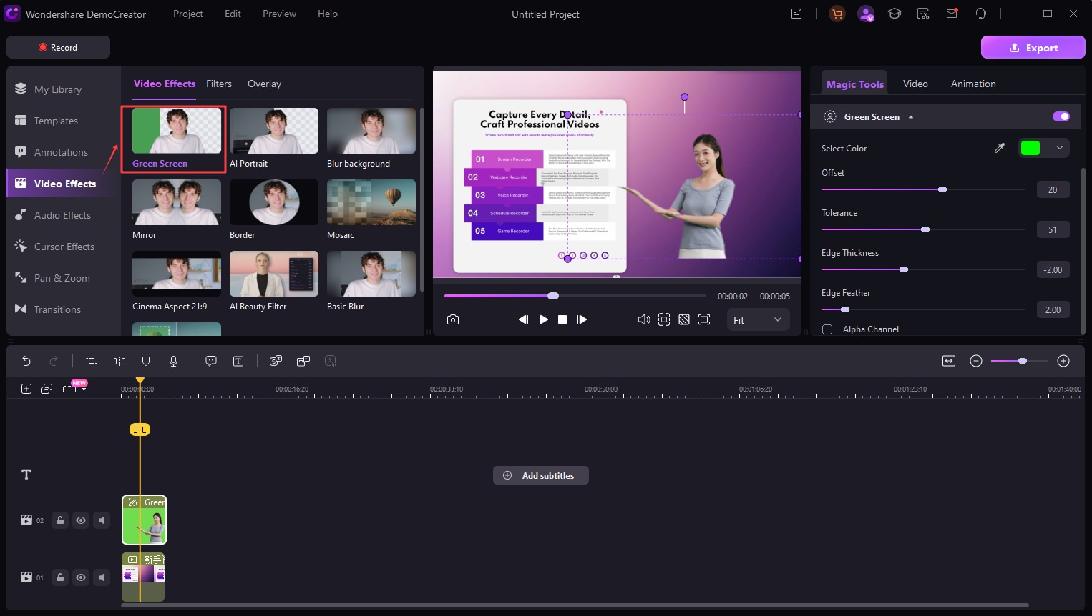
Task: Click the green Select Color swatch
Action: (1030, 148)
